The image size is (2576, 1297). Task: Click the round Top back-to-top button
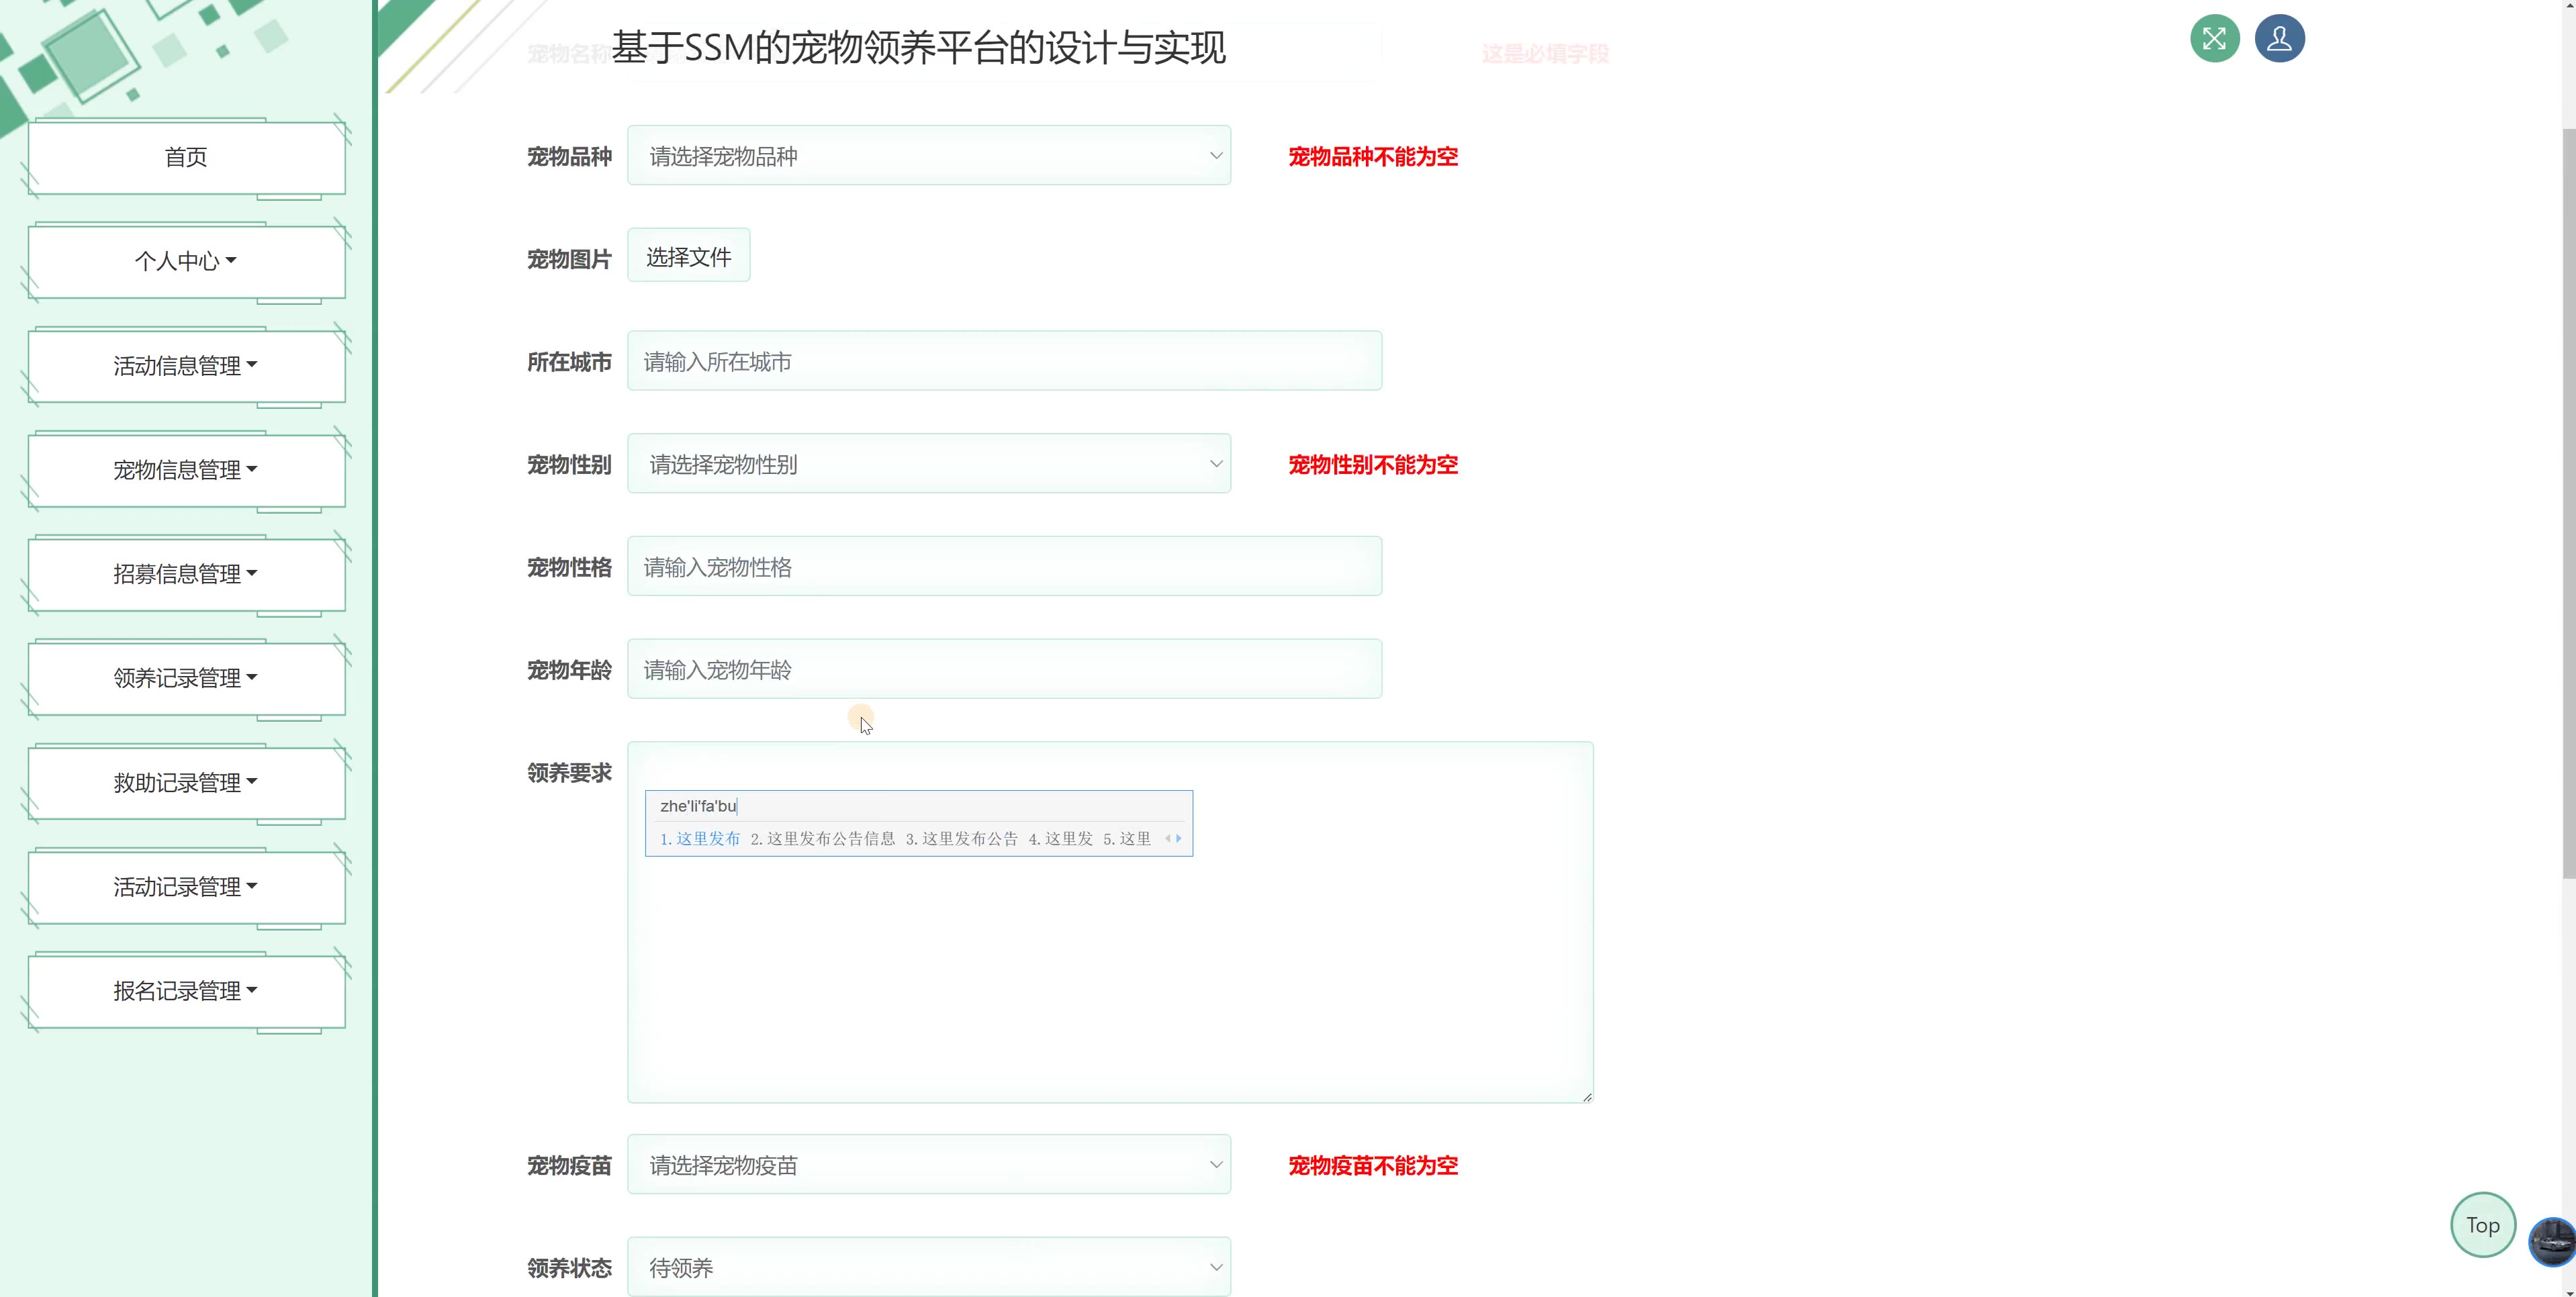click(2482, 1224)
